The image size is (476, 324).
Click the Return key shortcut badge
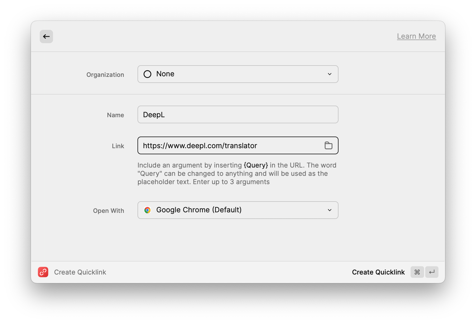click(x=432, y=272)
